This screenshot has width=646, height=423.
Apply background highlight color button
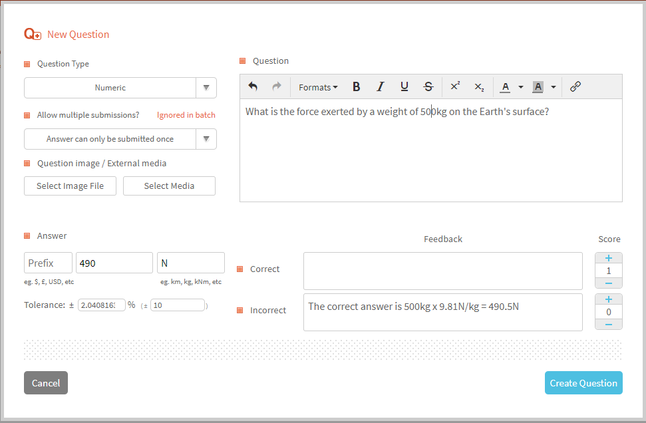(538, 87)
